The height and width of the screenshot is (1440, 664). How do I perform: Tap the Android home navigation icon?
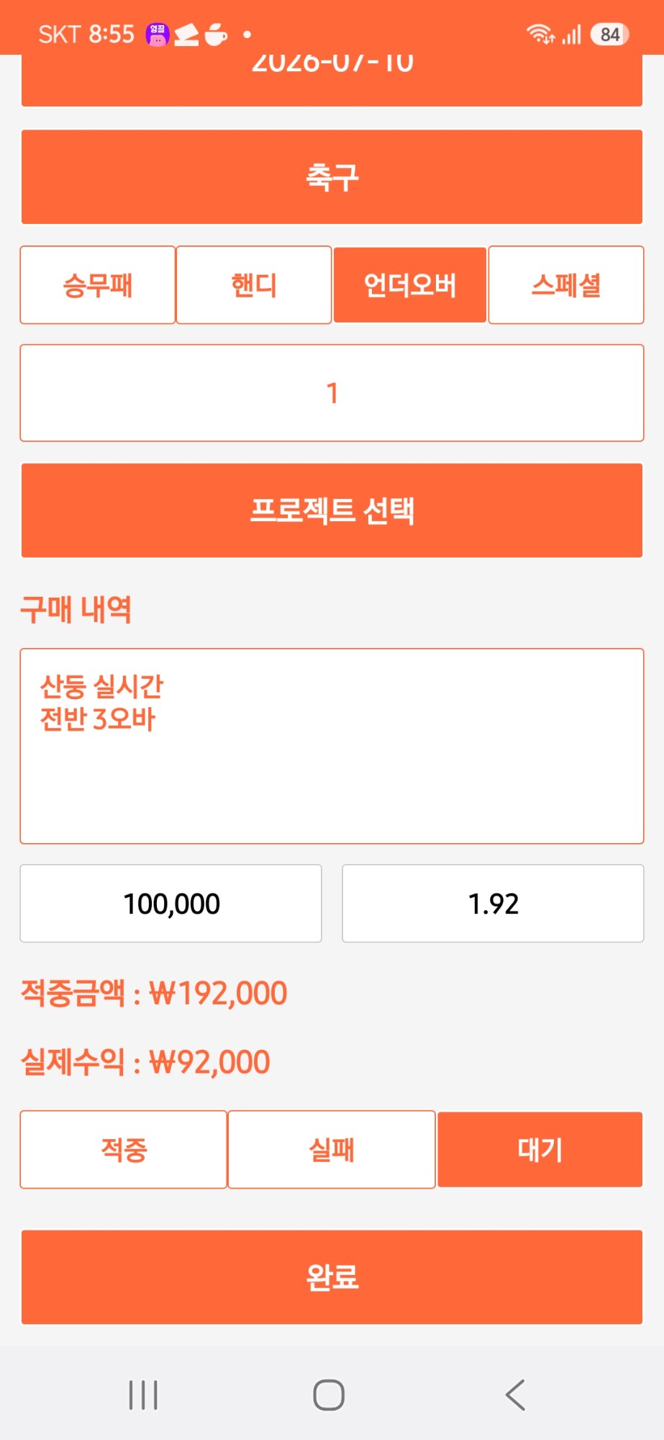click(x=329, y=1395)
